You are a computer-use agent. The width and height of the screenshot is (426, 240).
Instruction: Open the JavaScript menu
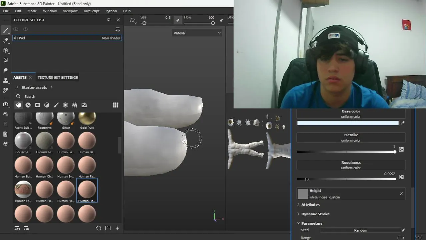92,11
